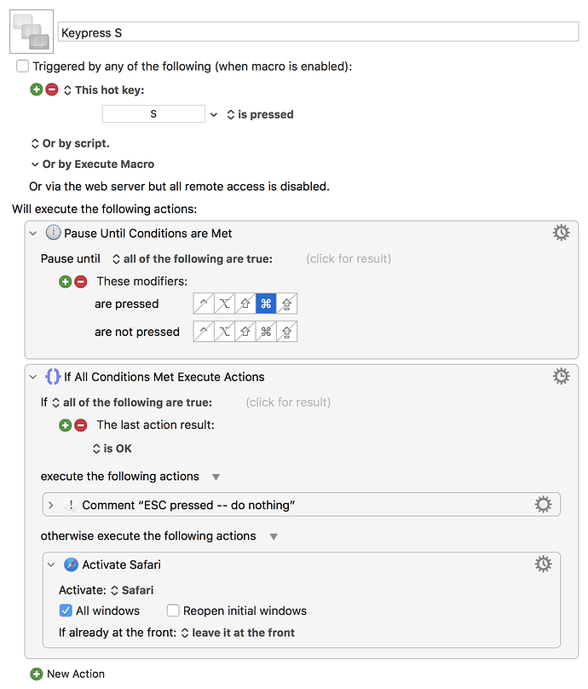The height and width of the screenshot is (689, 588).
Task: Click green plus to add hot key trigger
Action: [x=37, y=90]
